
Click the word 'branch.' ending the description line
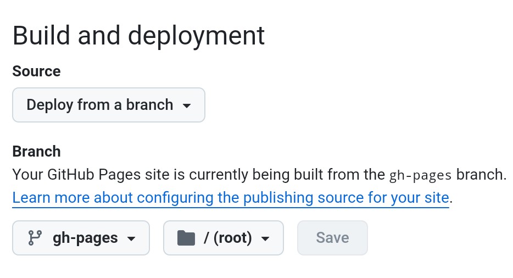coord(481,175)
